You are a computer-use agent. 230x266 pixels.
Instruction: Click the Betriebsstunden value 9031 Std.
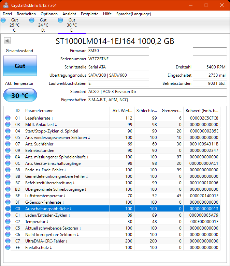(x=210, y=83)
